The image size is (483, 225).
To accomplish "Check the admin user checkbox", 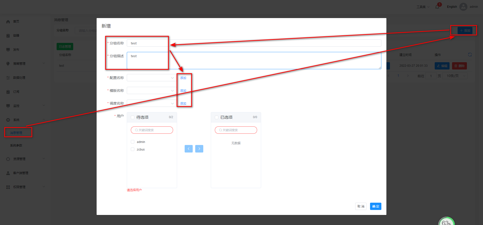I will pos(133,142).
